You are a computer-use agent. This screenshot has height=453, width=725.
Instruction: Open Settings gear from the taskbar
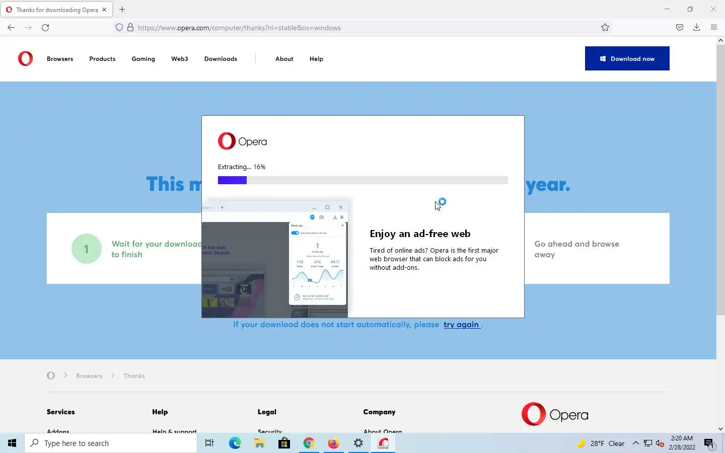click(x=358, y=443)
